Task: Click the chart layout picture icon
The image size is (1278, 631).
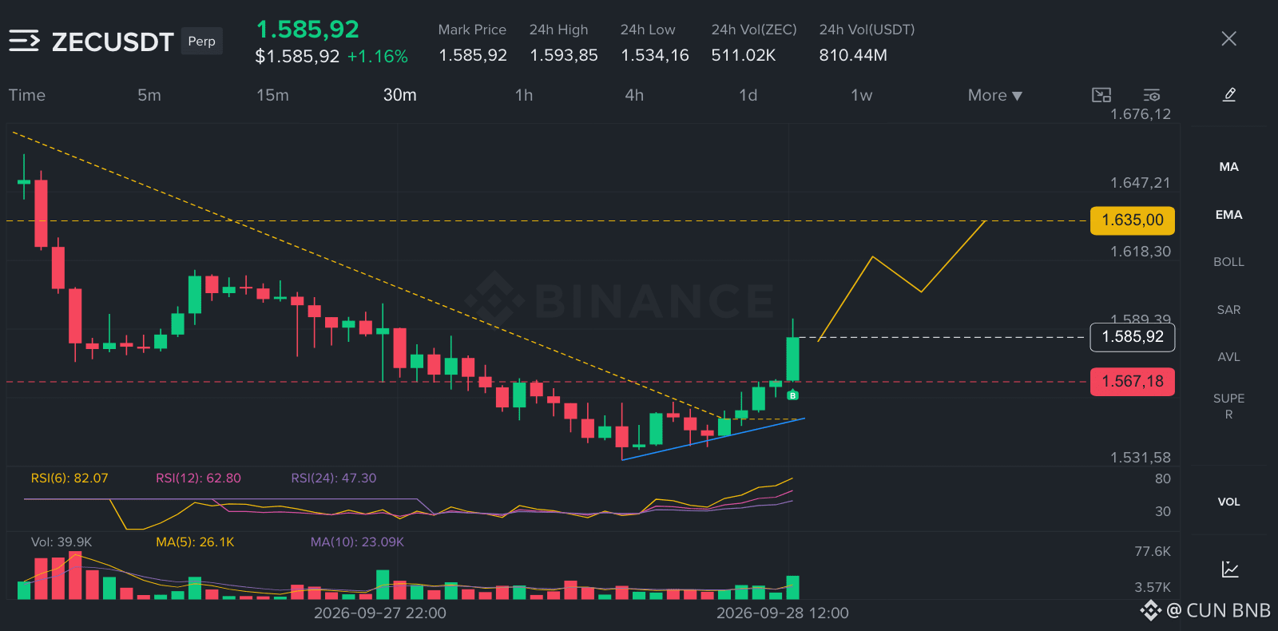Action: (x=1101, y=95)
